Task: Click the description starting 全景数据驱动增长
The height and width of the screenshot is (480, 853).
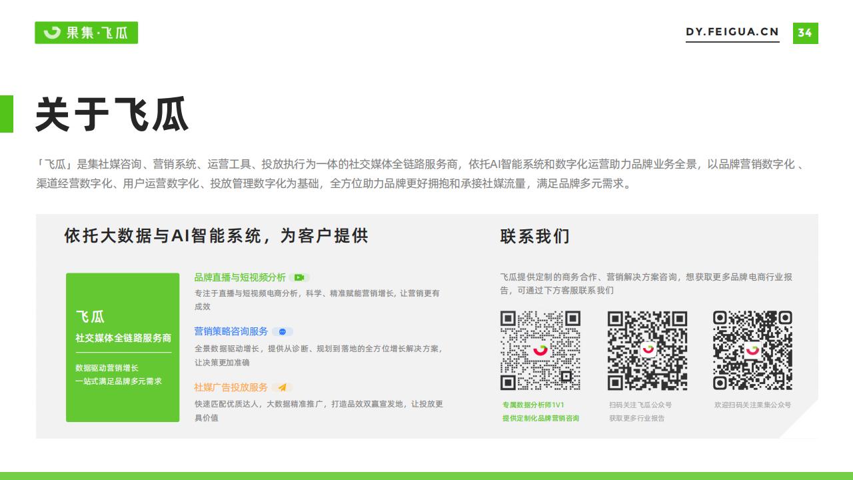Action: (x=319, y=355)
